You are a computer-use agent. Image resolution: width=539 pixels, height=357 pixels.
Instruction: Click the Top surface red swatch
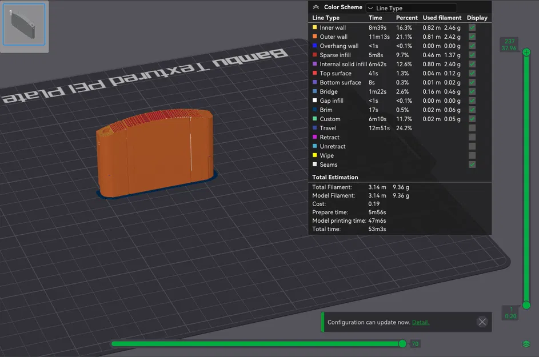pos(314,73)
